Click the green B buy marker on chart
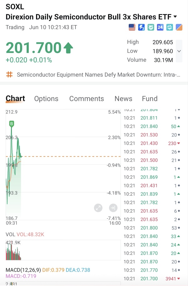188x286 pixels. point(12,124)
